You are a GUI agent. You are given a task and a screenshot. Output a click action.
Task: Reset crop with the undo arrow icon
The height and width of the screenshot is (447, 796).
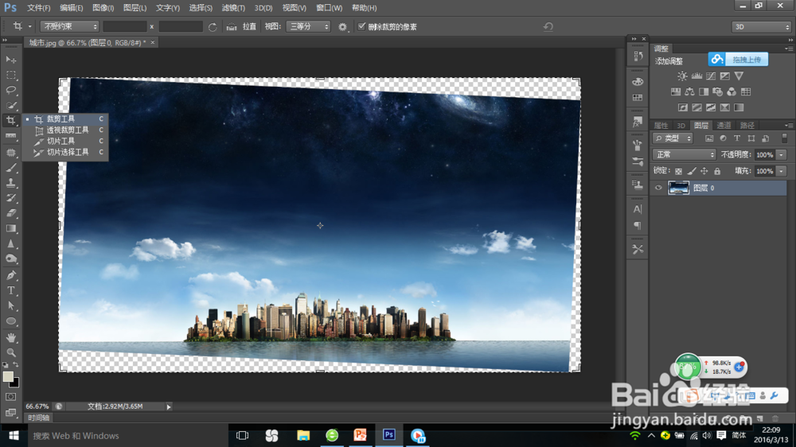click(548, 27)
